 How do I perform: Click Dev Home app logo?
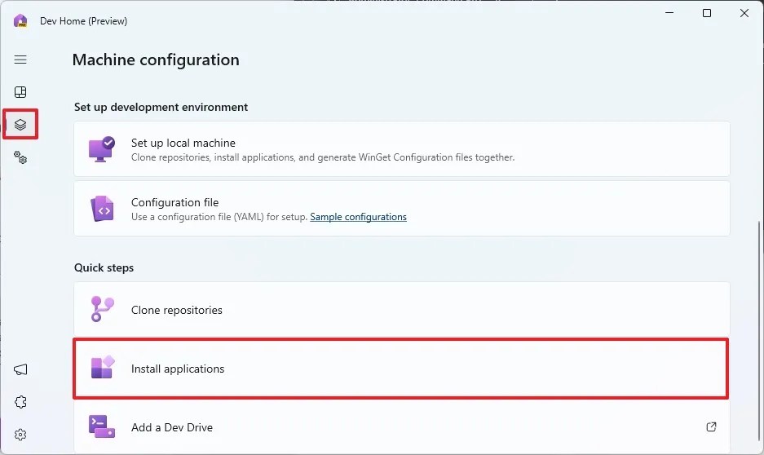(x=20, y=20)
